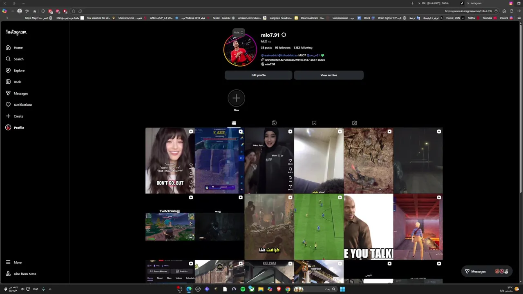This screenshot has height=294, width=523.
Task: Click the Instagram logo wordmark
Action: (16, 32)
